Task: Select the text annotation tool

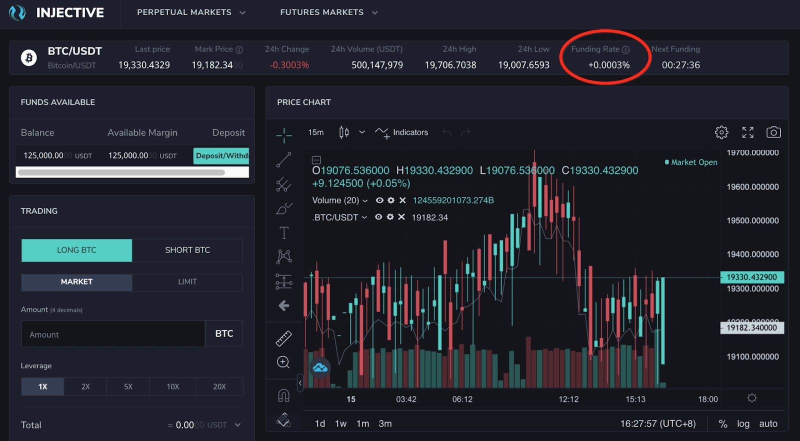Action: pyautogui.click(x=283, y=233)
